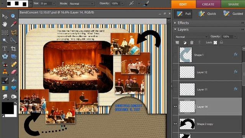The image size is (245, 138).
Task: Select the Magic Wand tool
Action: point(5,40)
